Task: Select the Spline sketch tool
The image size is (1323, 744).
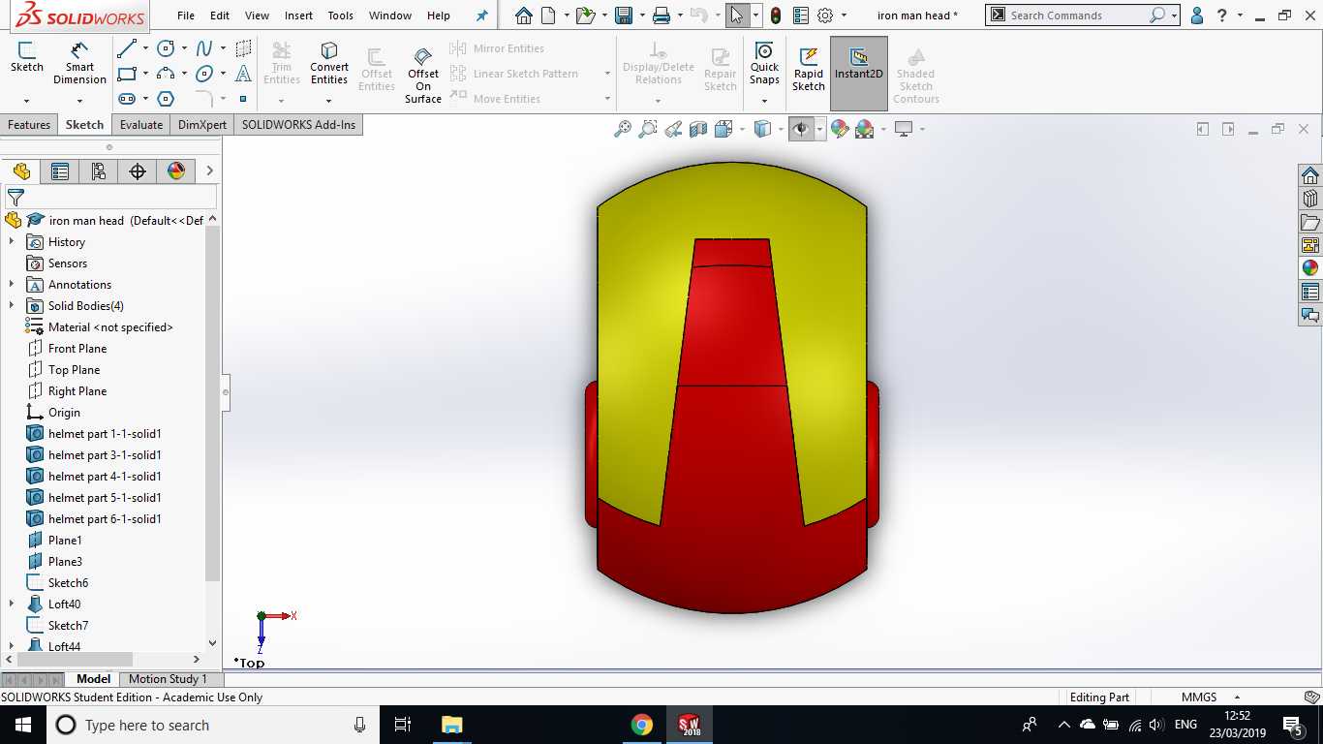Action: click(x=204, y=48)
